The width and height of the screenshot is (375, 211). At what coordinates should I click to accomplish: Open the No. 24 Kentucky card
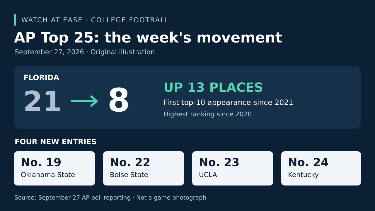tap(321, 168)
